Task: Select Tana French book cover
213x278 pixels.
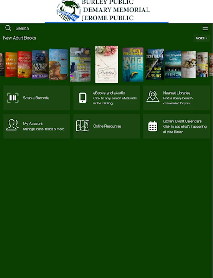Action: (11, 65)
